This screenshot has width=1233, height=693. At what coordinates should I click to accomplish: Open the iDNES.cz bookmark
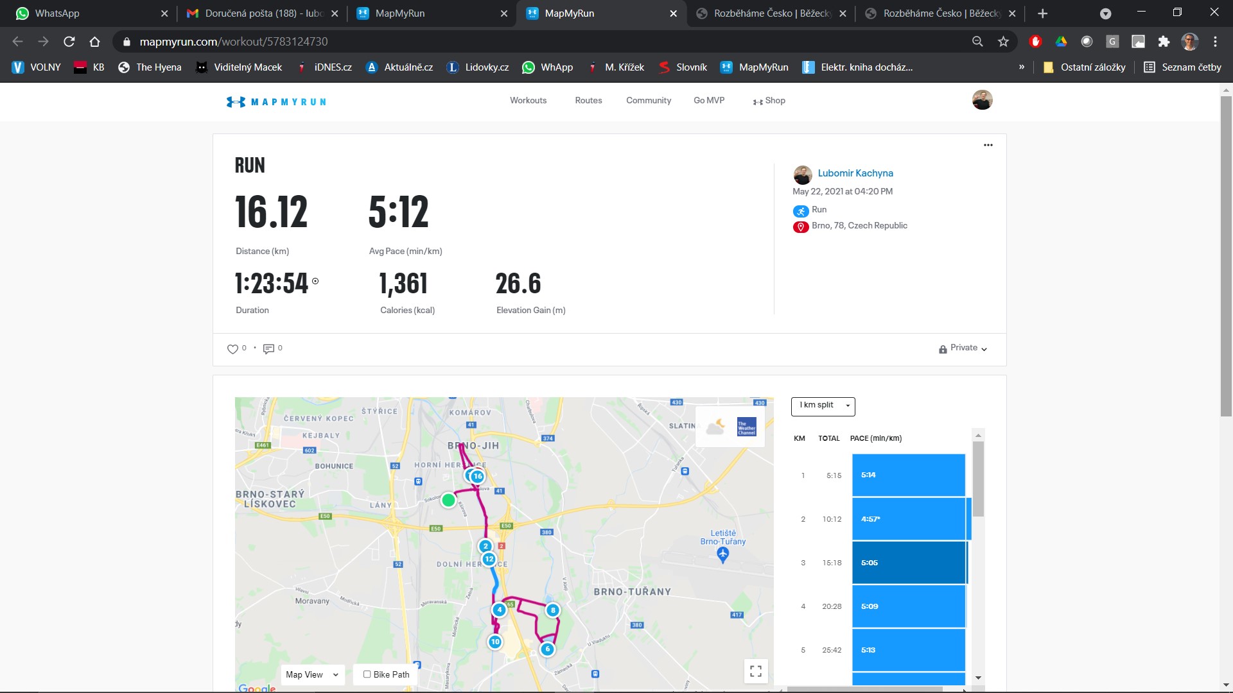coord(324,67)
